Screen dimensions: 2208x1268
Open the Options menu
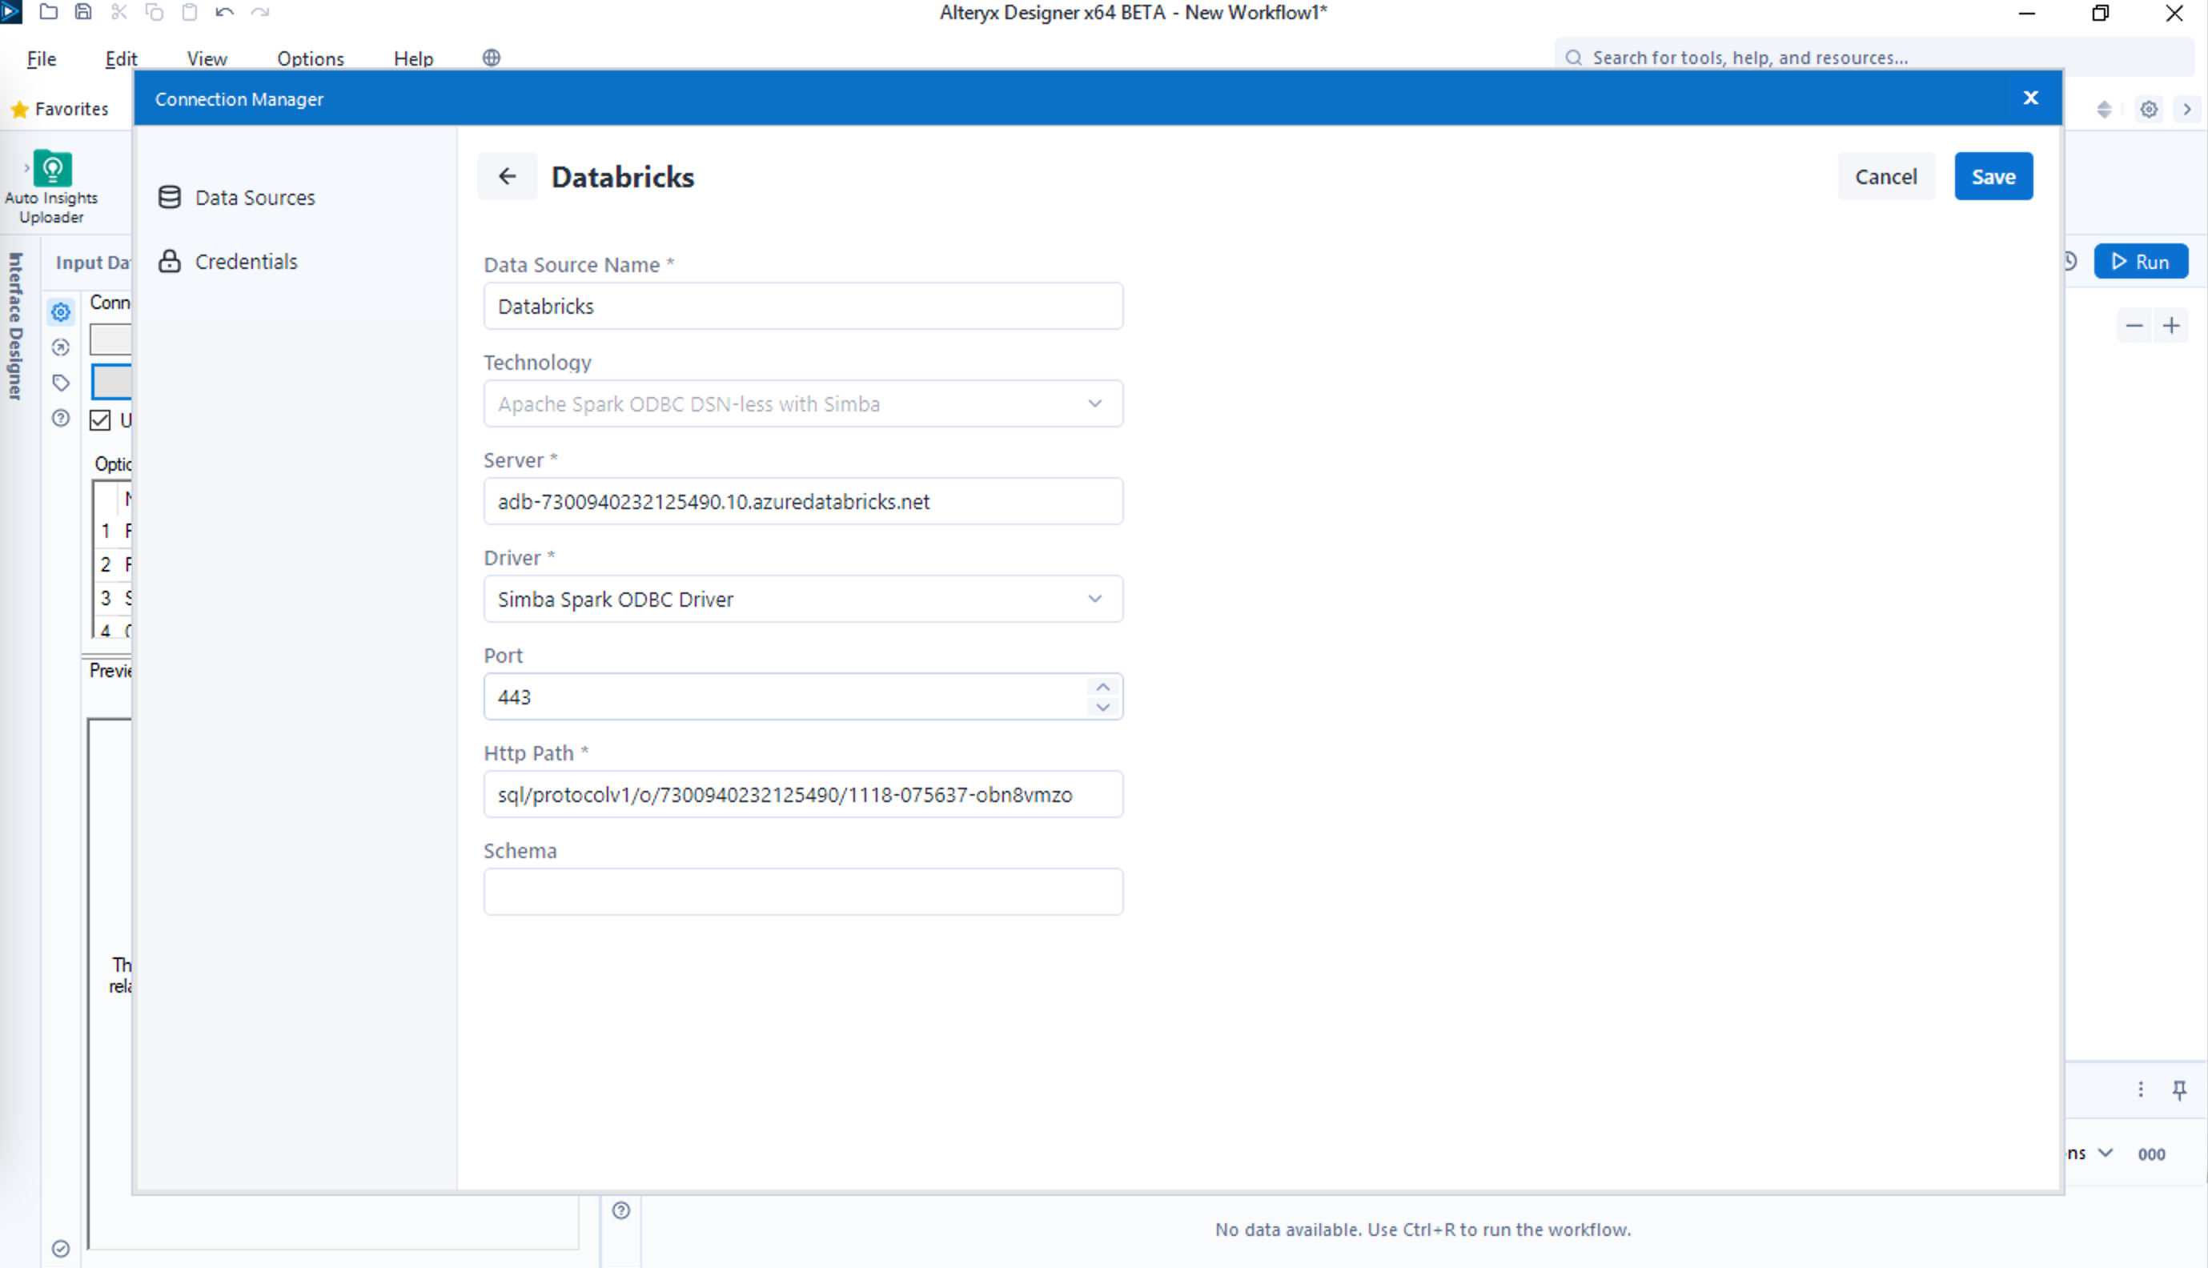(x=310, y=58)
